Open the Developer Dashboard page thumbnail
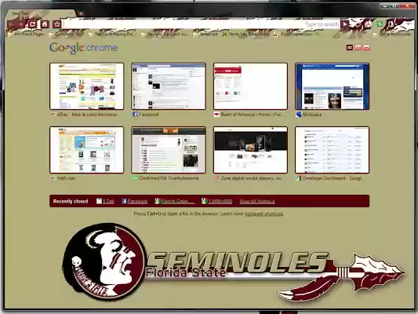 click(333, 150)
